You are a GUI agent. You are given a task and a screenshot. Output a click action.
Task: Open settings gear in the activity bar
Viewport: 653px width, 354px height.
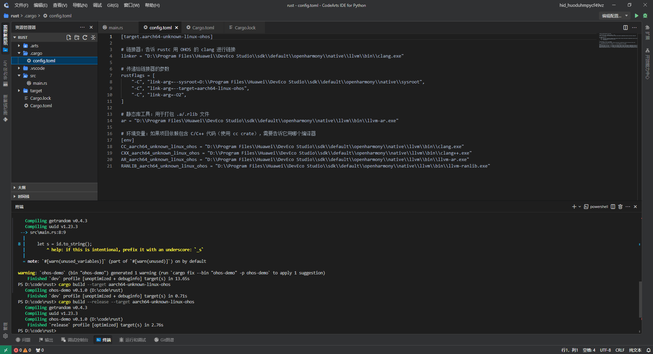tap(5, 336)
